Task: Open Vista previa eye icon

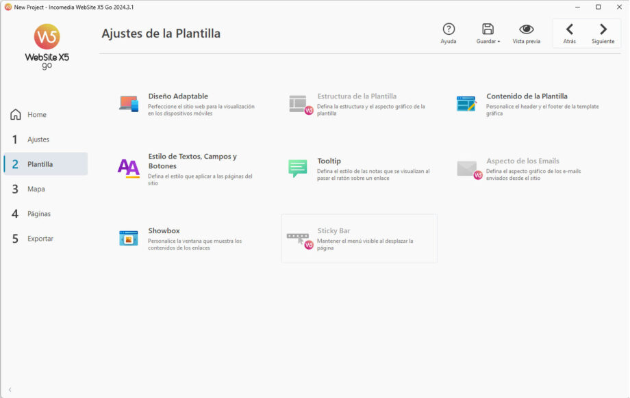Action: [527, 29]
